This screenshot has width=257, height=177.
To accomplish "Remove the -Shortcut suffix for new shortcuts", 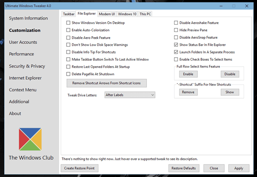I will coord(188,92).
